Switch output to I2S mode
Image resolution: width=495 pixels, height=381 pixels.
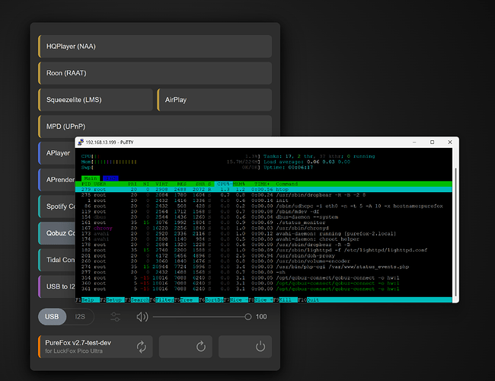[x=80, y=316]
